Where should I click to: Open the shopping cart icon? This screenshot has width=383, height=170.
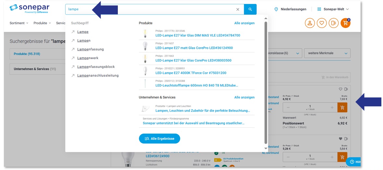point(346,23)
